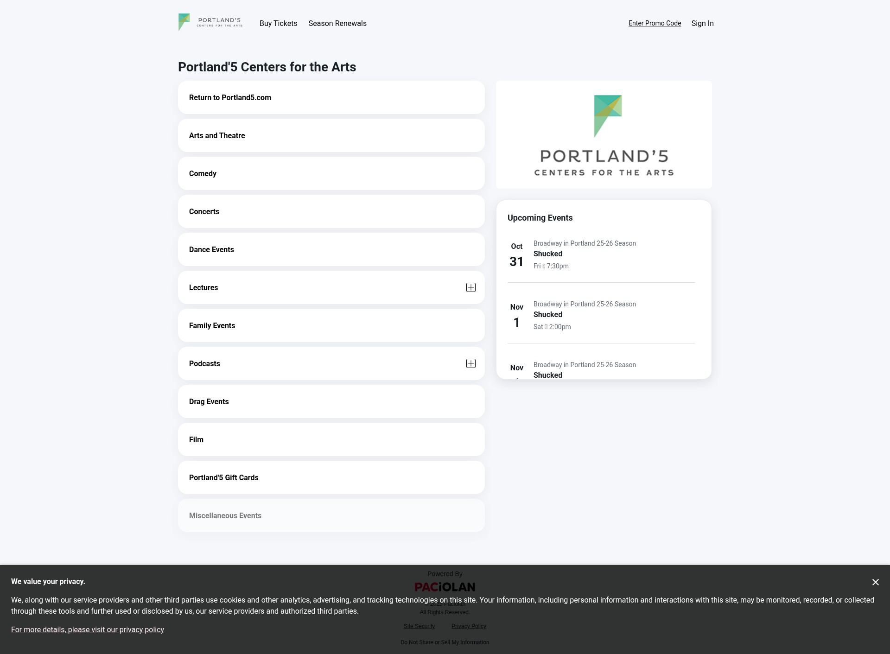Click Portland'5 Centers for the Arts heading
Viewport: 890px width, 654px height.
(267, 67)
